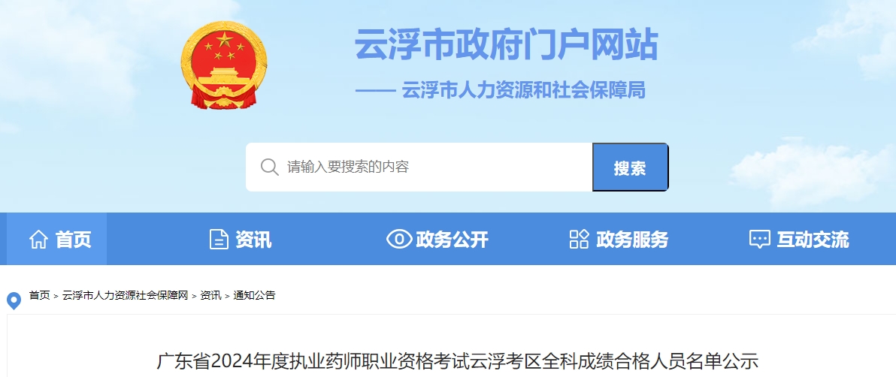Click the blue 搜索 button

click(x=631, y=167)
